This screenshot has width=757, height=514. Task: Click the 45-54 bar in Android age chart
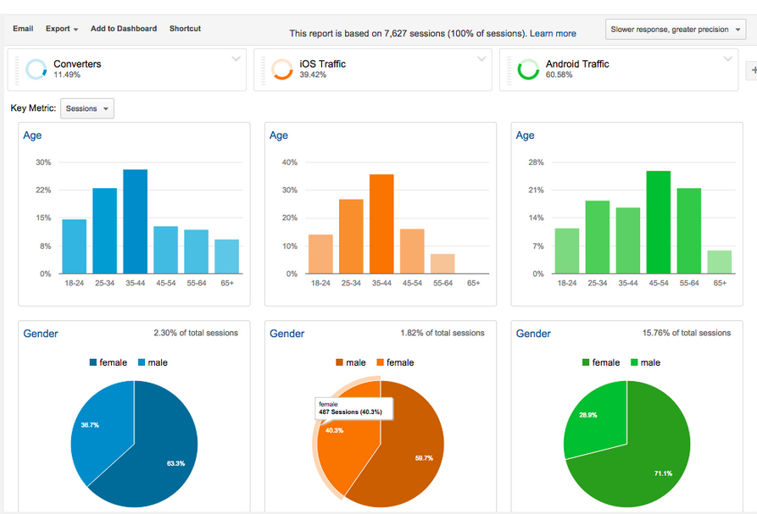pos(659,223)
